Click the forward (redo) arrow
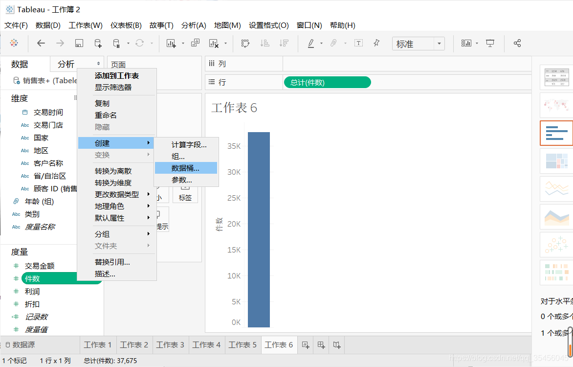The image size is (573, 367). click(60, 43)
